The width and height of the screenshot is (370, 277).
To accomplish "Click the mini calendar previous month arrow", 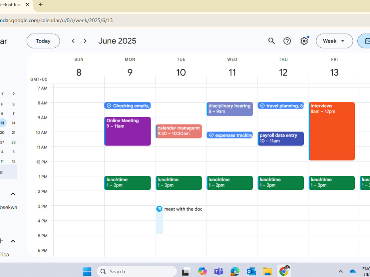I will (3, 94).
